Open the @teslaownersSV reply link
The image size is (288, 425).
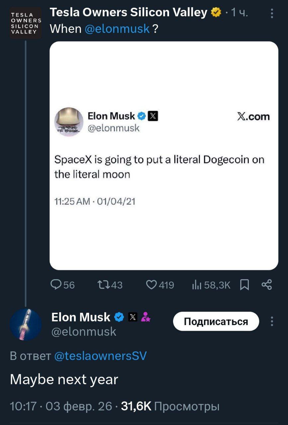[x=100, y=356]
